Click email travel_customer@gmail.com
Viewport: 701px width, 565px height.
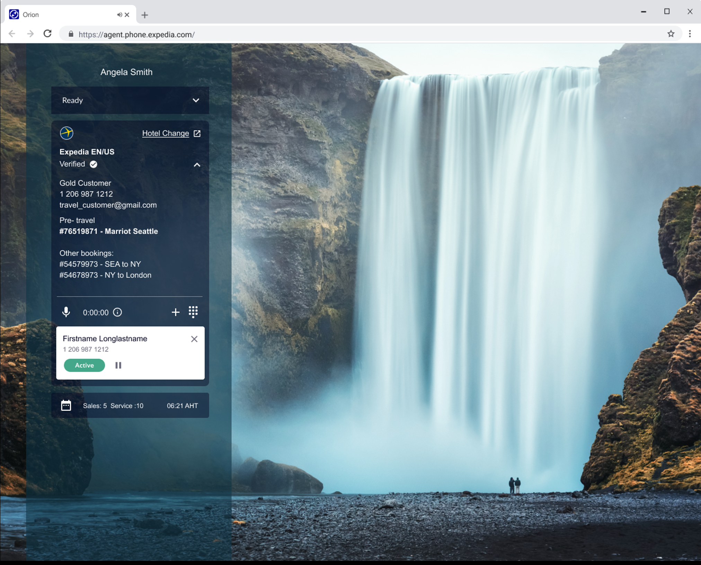(108, 205)
